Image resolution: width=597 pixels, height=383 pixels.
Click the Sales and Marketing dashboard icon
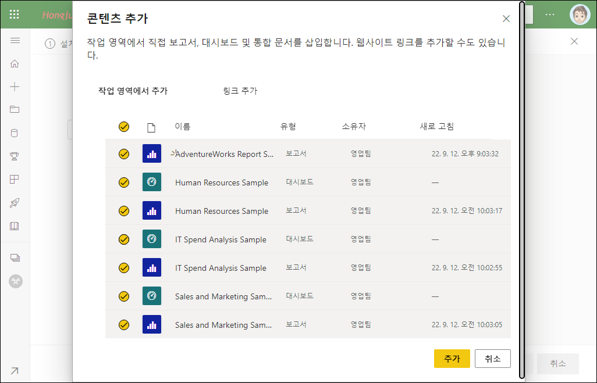tap(151, 296)
